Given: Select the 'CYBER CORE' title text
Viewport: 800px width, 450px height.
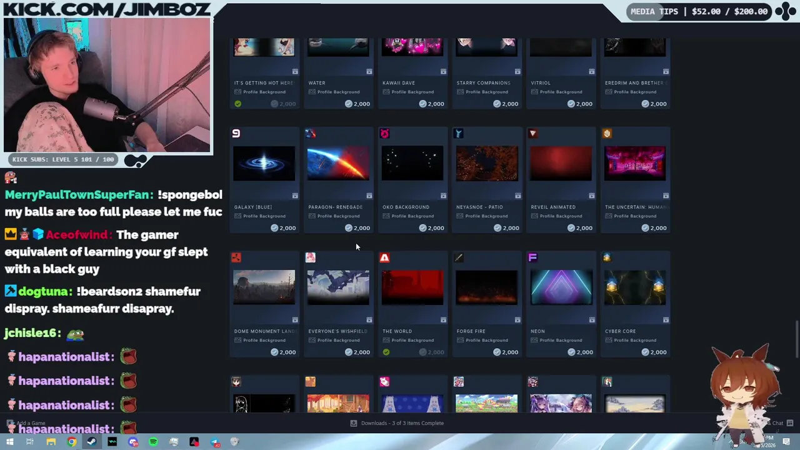Looking at the screenshot, I should coord(620,331).
